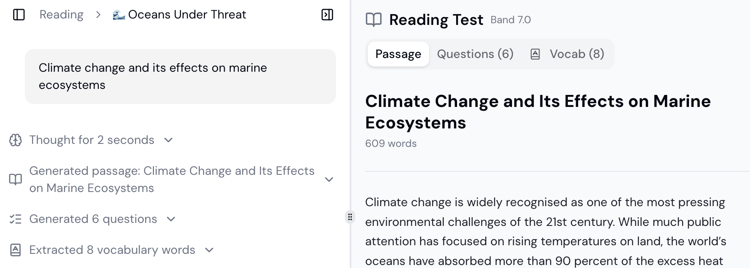This screenshot has width=750, height=268.
Task: Click the brain icon beside Thought for 2 seconds
Action: coord(15,140)
